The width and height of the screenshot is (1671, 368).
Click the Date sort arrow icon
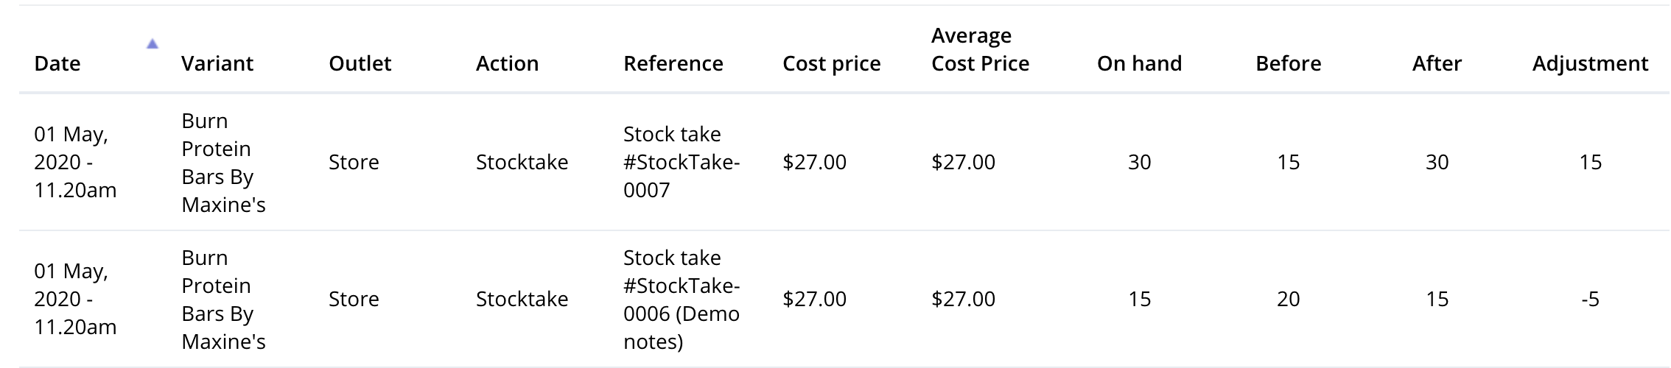coord(152,44)
